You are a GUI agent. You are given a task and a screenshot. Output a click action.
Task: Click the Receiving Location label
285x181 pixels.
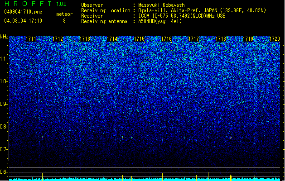pyautogui.click(x=106, y=10)
